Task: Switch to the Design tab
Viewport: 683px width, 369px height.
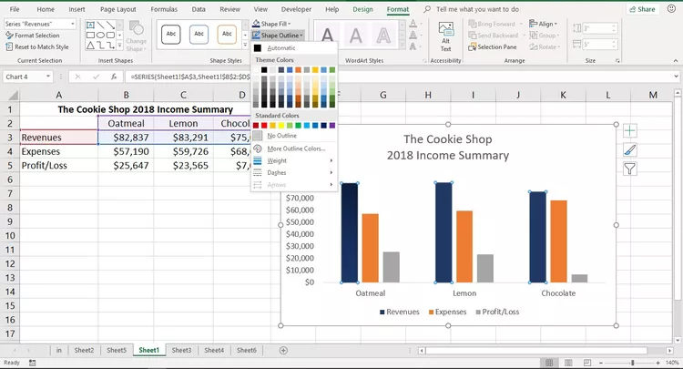Action: tap(362, 9)
